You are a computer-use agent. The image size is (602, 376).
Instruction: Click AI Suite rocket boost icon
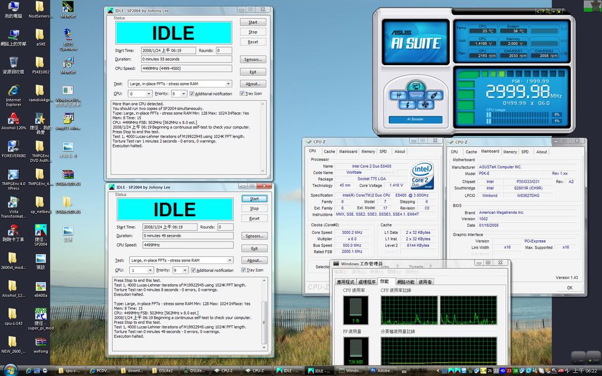434,95
